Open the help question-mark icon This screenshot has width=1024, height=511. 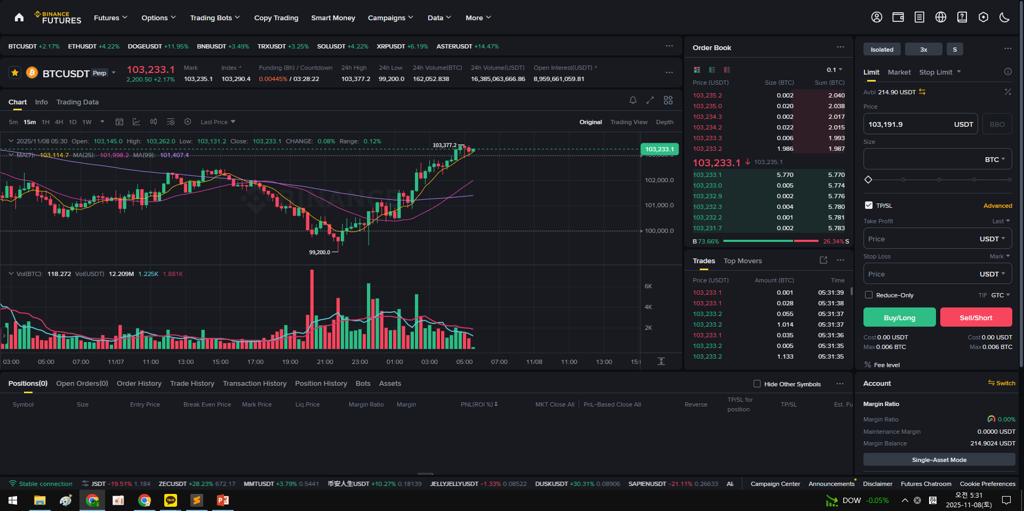[962, 18]
